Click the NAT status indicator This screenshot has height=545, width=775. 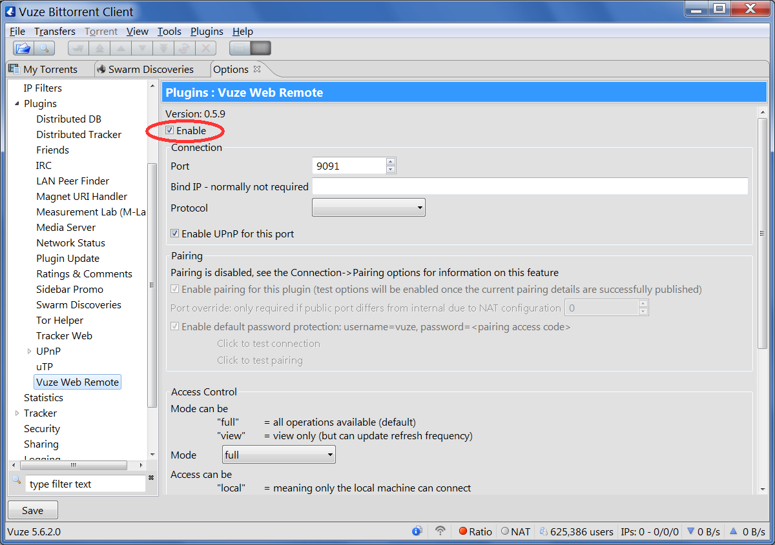click(x=515, y=531)
